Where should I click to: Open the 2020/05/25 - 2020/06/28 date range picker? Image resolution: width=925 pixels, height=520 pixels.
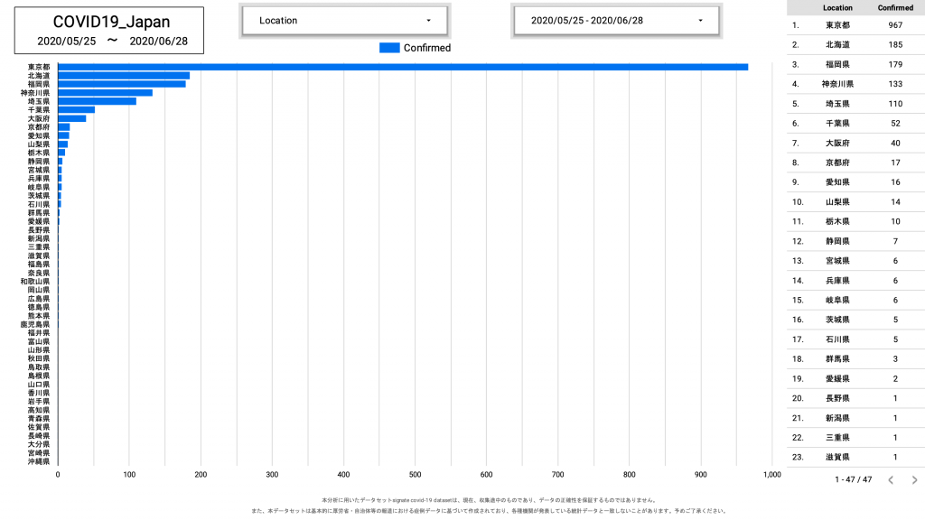[x=616, y=21]
